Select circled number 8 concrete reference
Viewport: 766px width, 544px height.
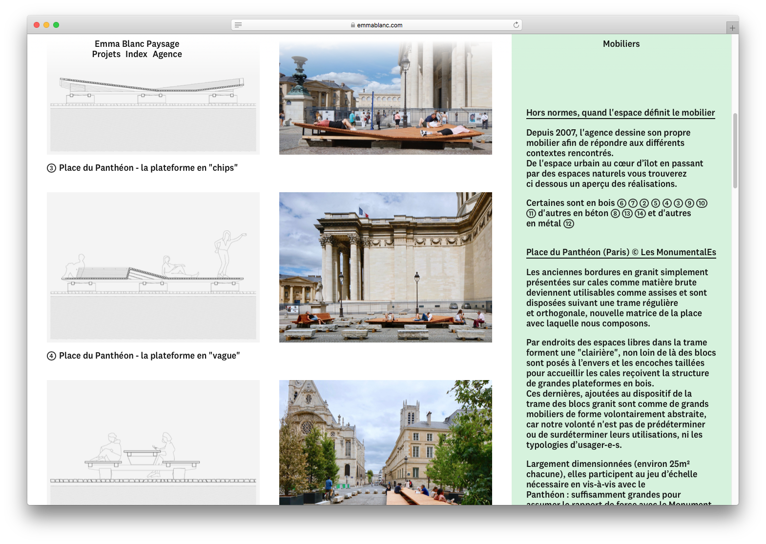pyautogui.click(x=615, y=214)
